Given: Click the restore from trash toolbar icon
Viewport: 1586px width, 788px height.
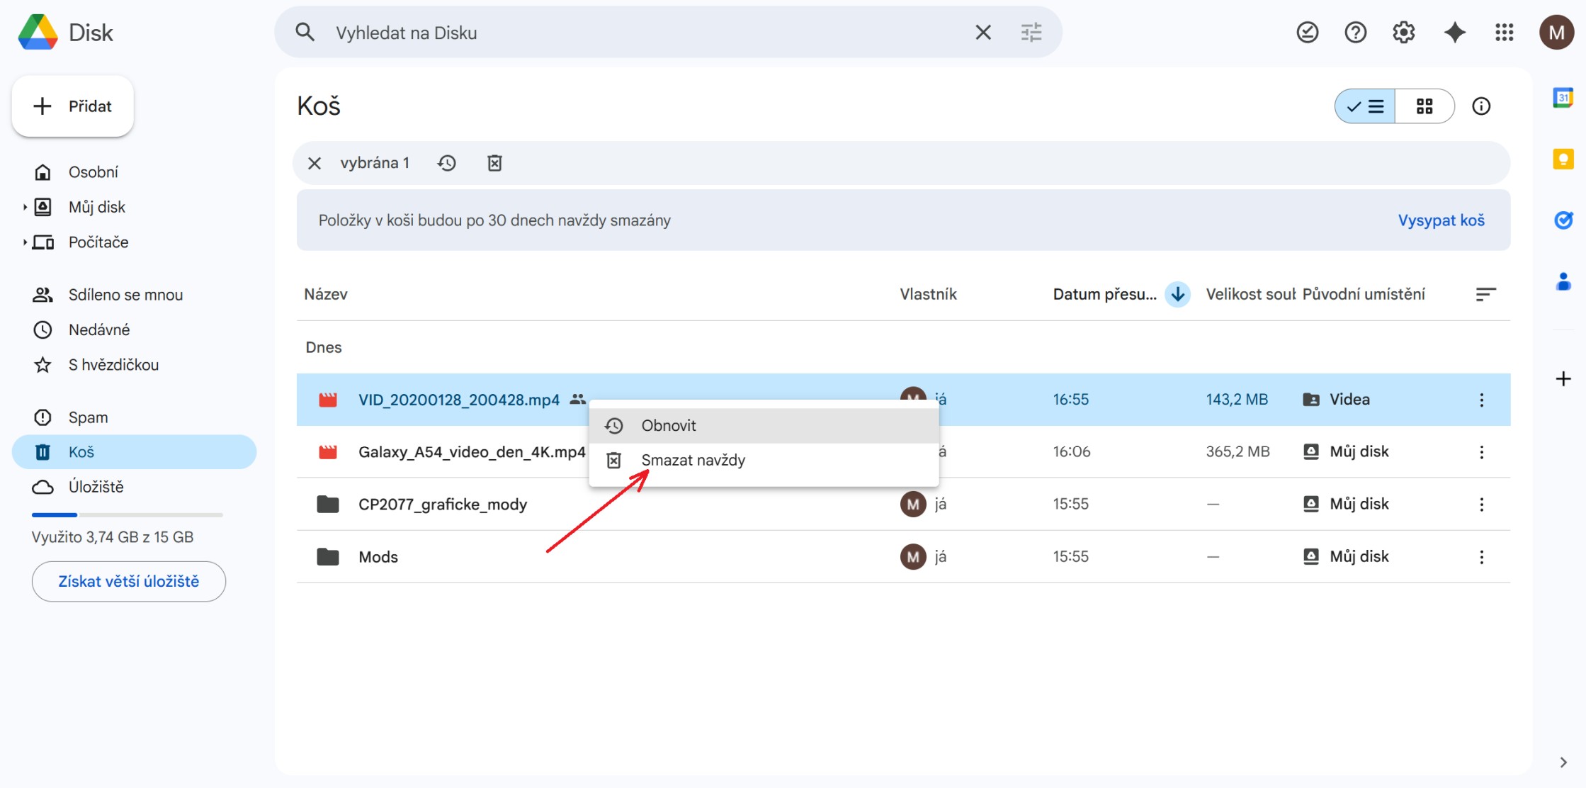Looking at the screenshot, I should [447, 163].
